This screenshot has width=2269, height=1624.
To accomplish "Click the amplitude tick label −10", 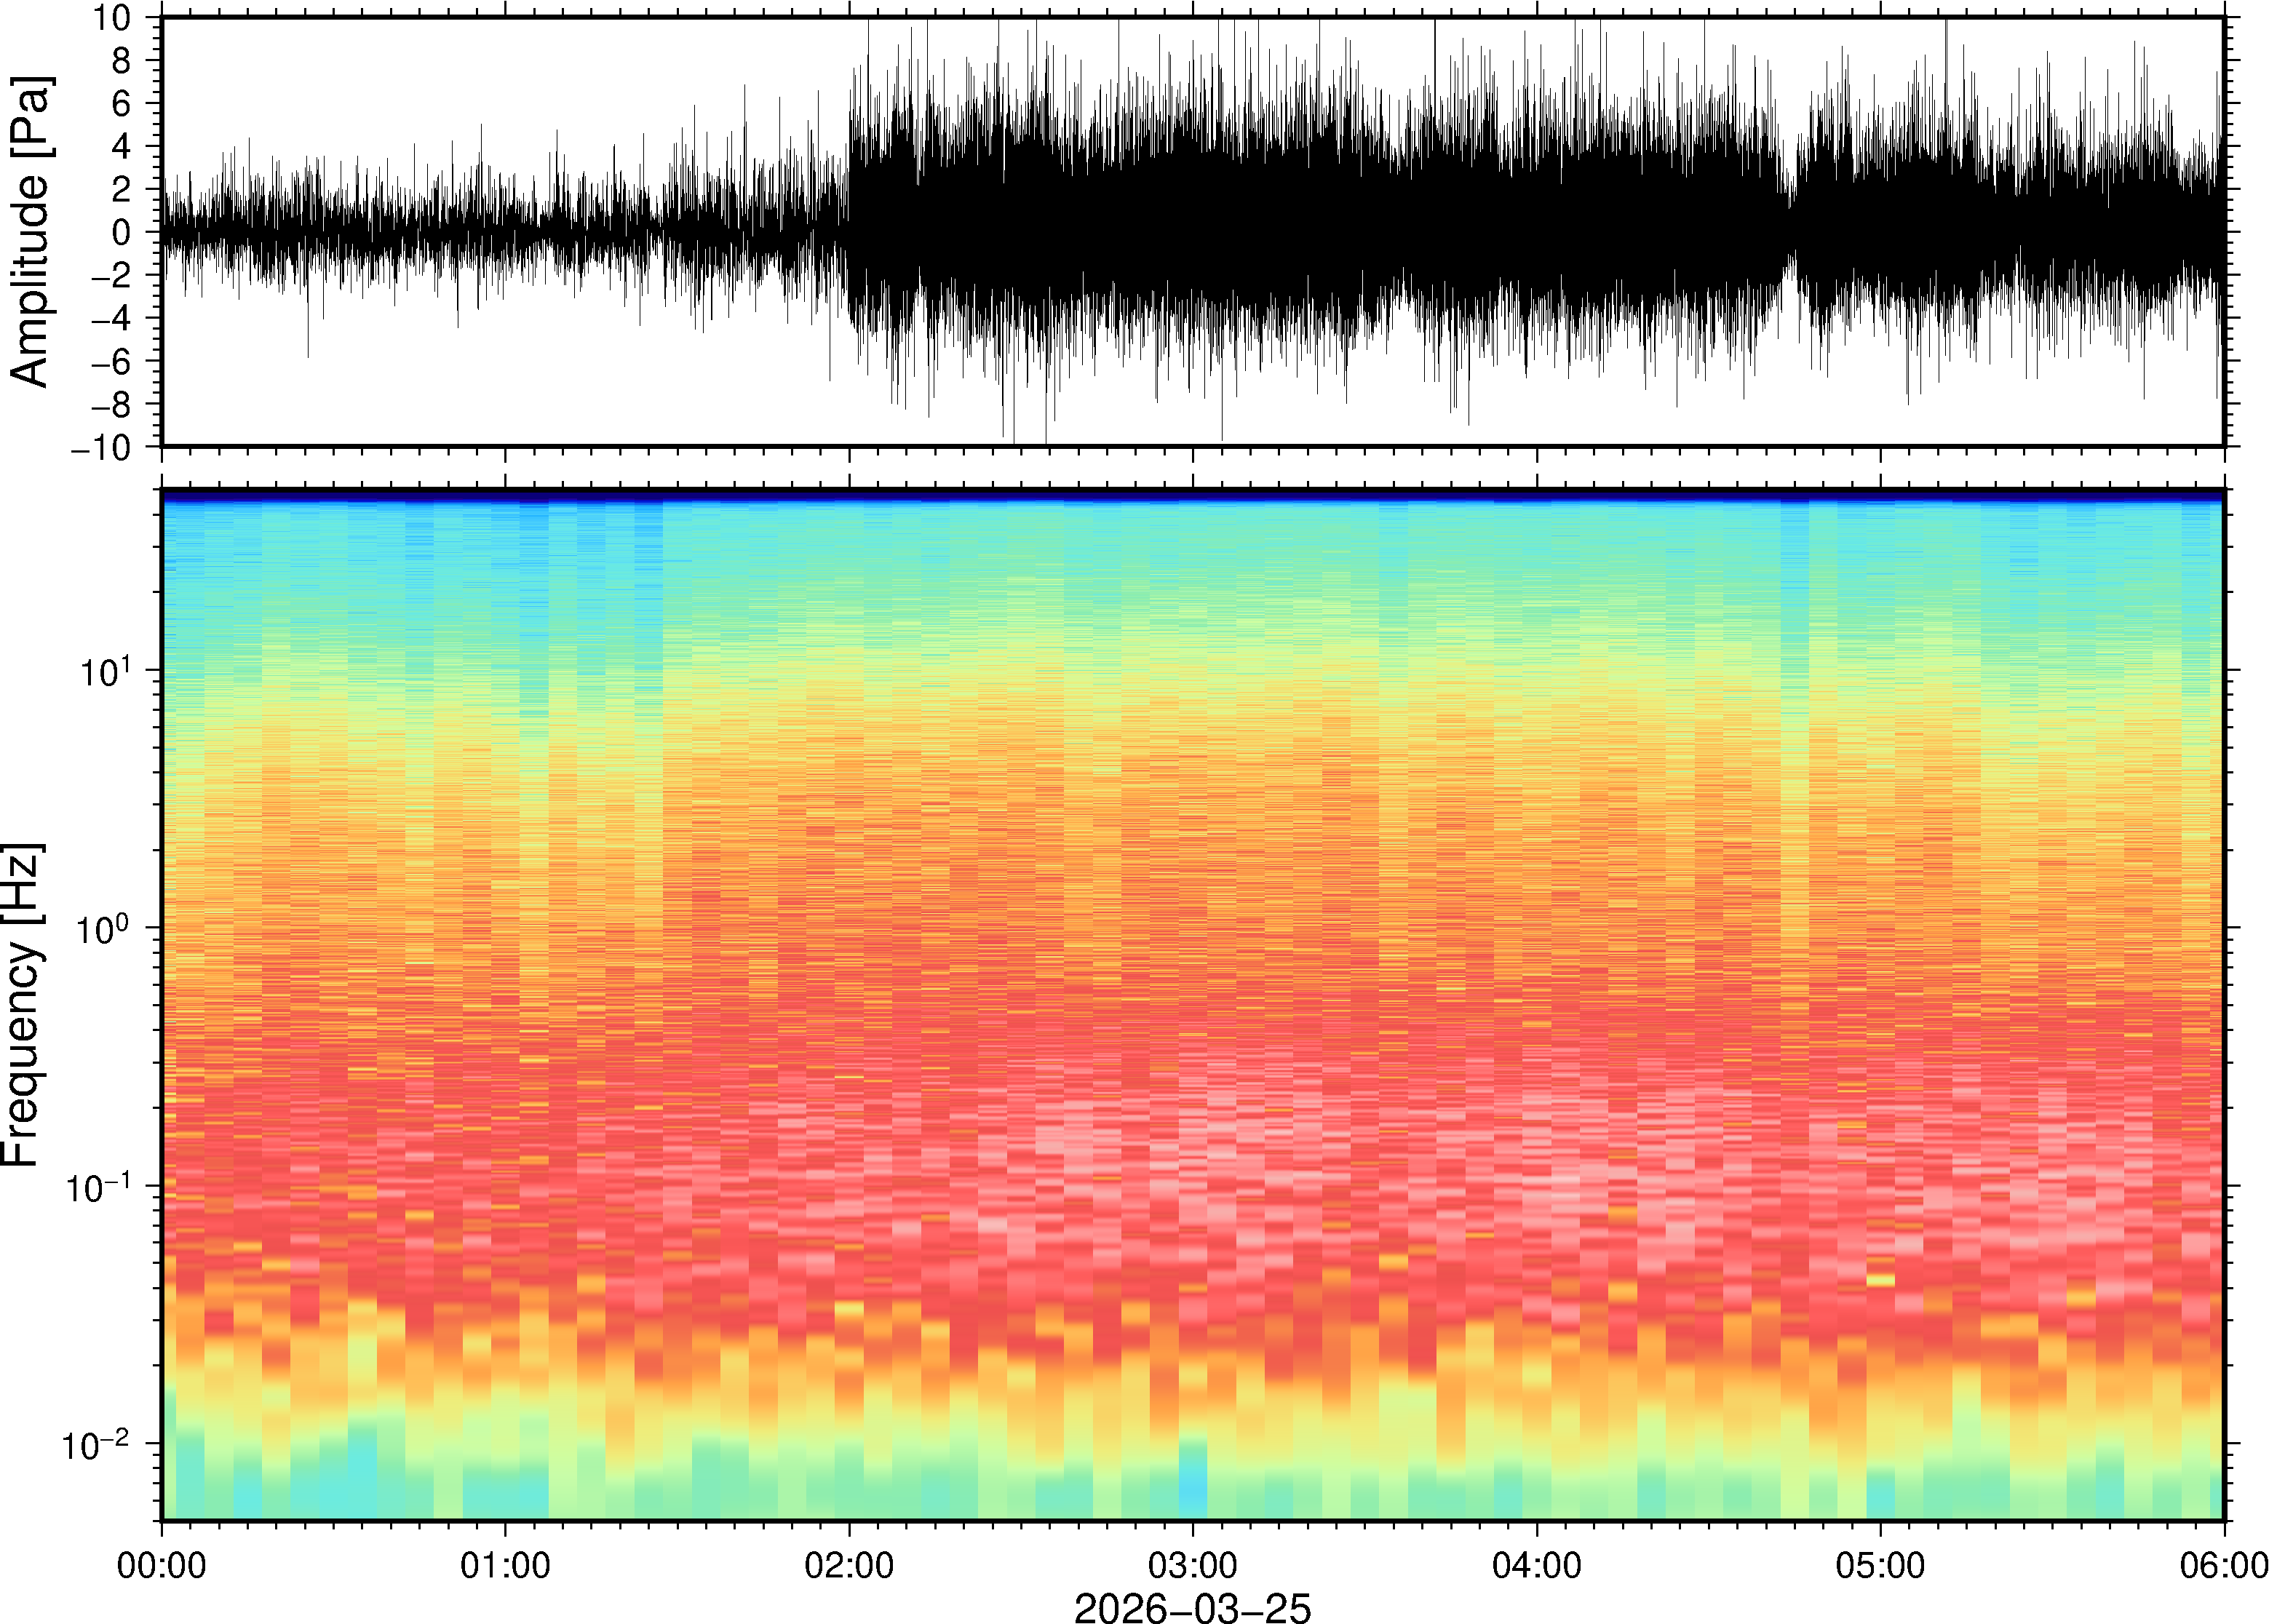I will click(x=100, y=447).
